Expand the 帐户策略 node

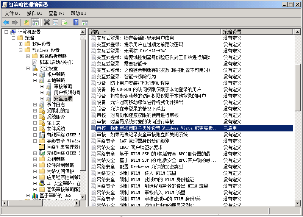point(35,74)
